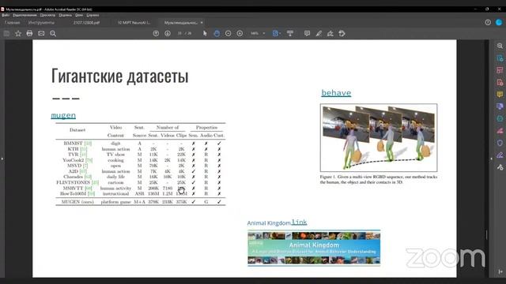Viewport: 506px width, 284px height.
Task: Click the Save file icon
Action: pos(6,33)
